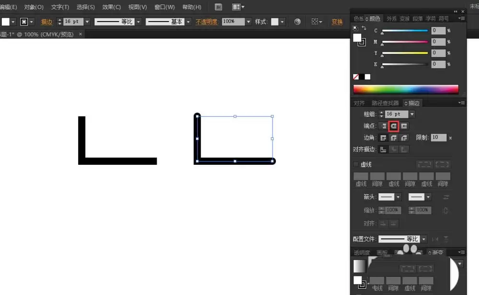Open the graphic style (样式) dropdown
The width and height of the screenshot is (479, 295).
click(282, 22)
